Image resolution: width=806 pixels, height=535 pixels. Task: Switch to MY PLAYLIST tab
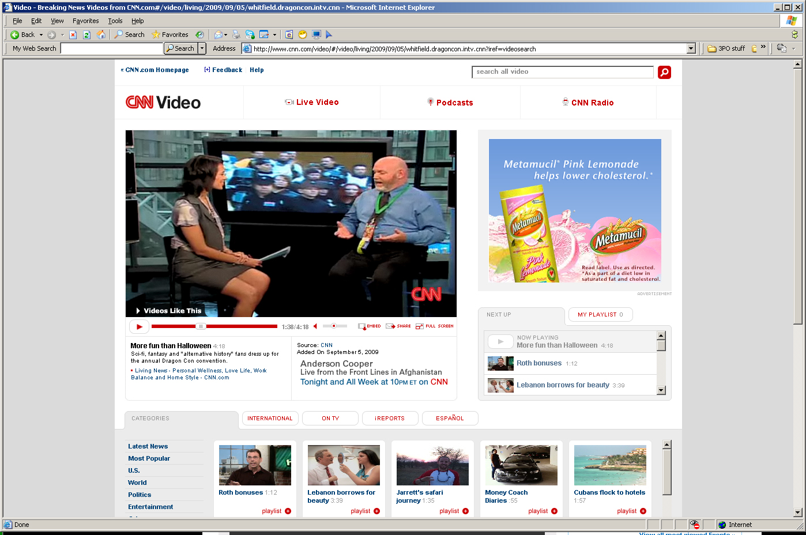coord(600,315)
